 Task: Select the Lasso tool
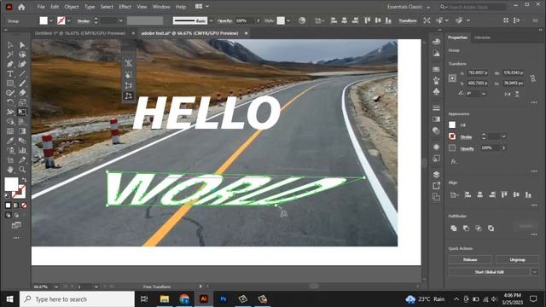click(x=22, y=55)
